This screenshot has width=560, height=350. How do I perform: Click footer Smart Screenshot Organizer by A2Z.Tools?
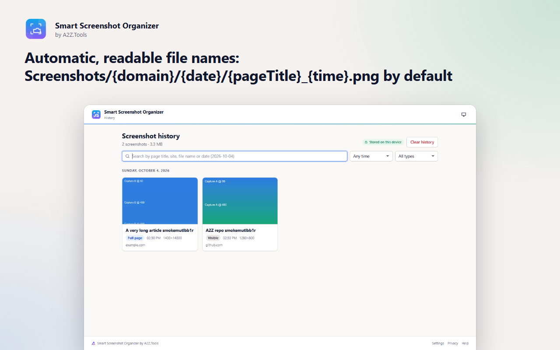128,343
